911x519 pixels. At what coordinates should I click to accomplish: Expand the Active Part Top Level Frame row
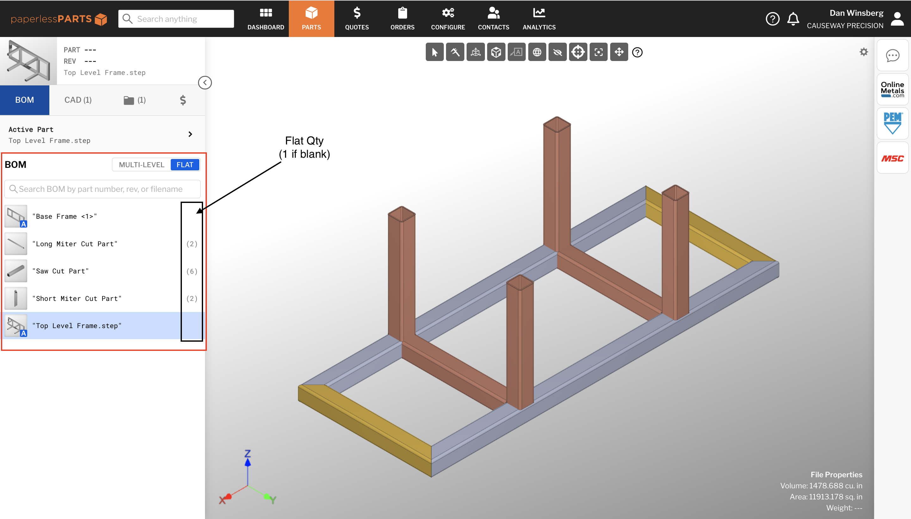click(190, 134)
